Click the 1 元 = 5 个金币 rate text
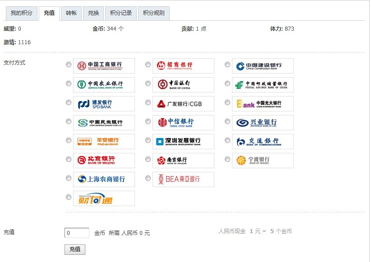This screenshot has width=371, height=262. click(x=271, y=231)
